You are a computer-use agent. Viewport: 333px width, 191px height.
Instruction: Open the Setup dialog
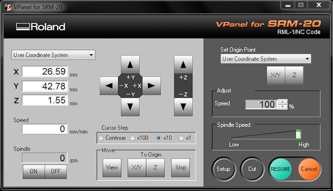click(x=223, y=169)
